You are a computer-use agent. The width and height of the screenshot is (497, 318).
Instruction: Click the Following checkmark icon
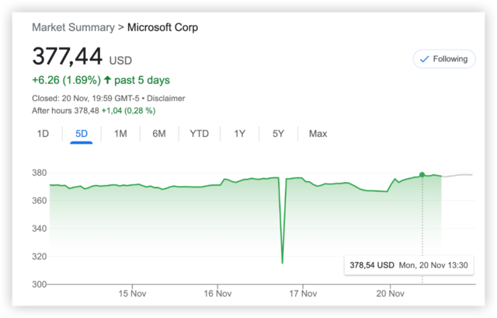423,58
